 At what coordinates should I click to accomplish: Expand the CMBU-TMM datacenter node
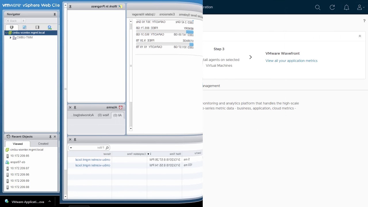point(11,38)
